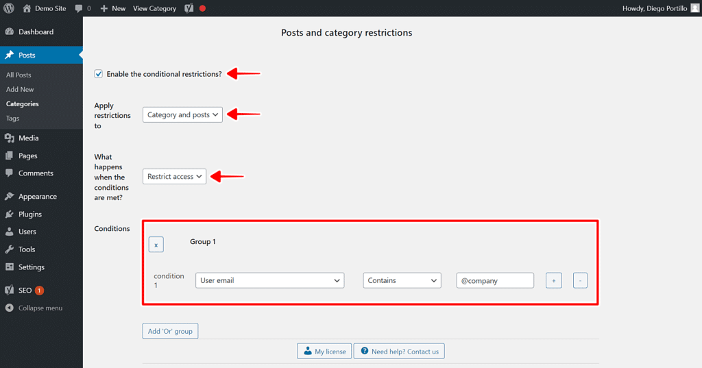Click the @company value input field
This screenshot has height=368, width=702.
click(494, 280)
